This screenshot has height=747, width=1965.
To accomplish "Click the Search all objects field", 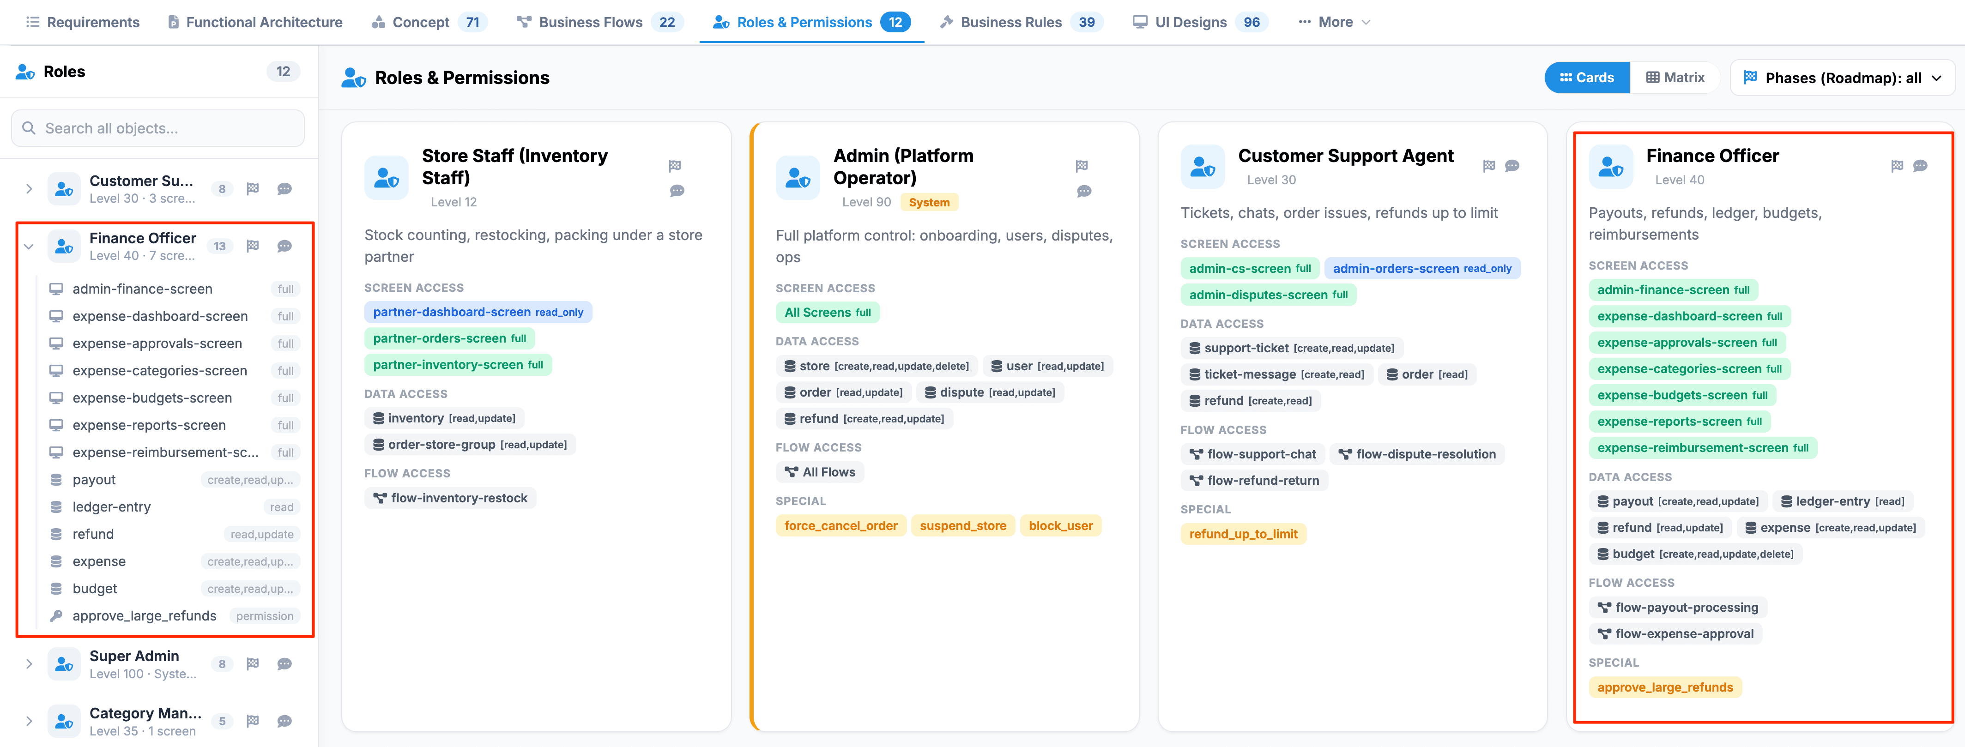I will pos(158,128).
